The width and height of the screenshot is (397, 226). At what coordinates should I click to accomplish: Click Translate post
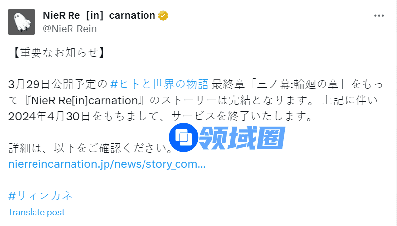pos(36,212)
